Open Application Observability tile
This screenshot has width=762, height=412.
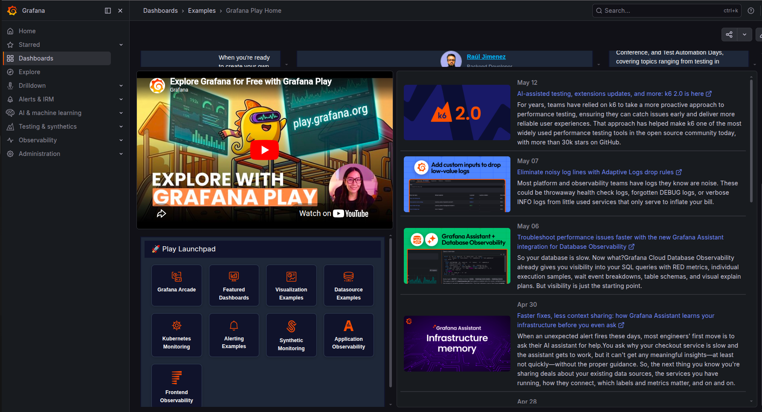pyautogui.click(x=349, y=335)
